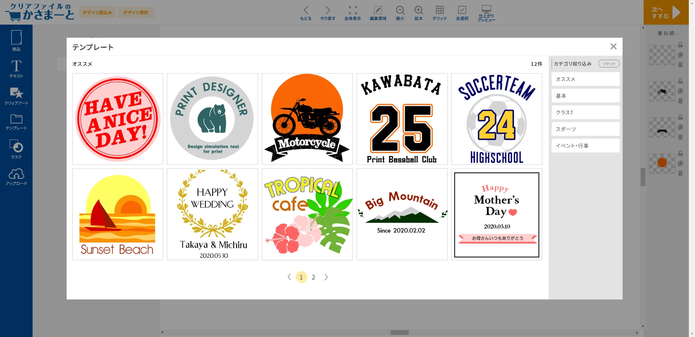Filter templates by イベント・行事 category
695x337 pixels.
pos(585,146)
